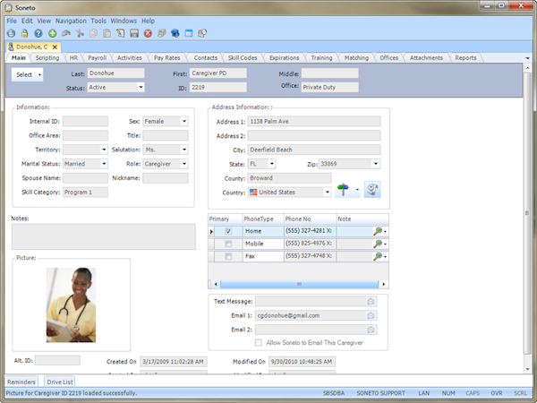Switch to the Pay Rates tab

pyautogui.click(x=168, y=58)
